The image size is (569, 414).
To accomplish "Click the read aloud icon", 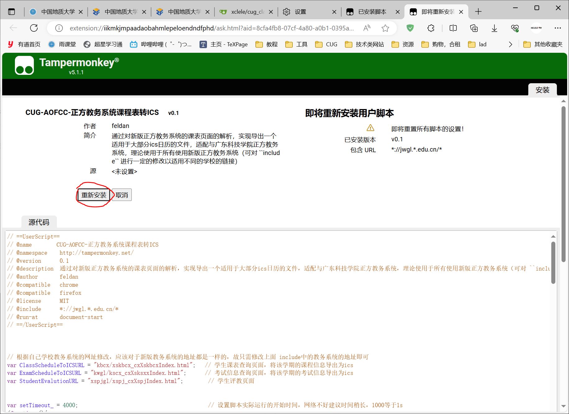I will [367, 28].
